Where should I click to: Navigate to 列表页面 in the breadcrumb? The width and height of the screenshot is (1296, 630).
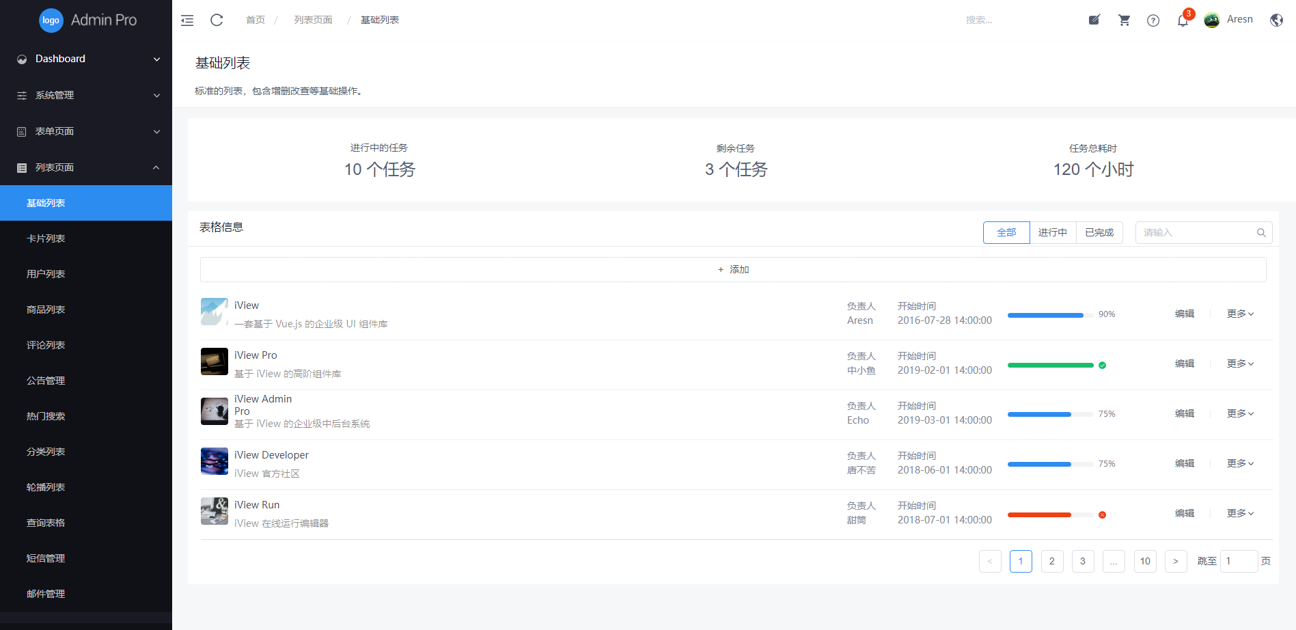[313, 20]
